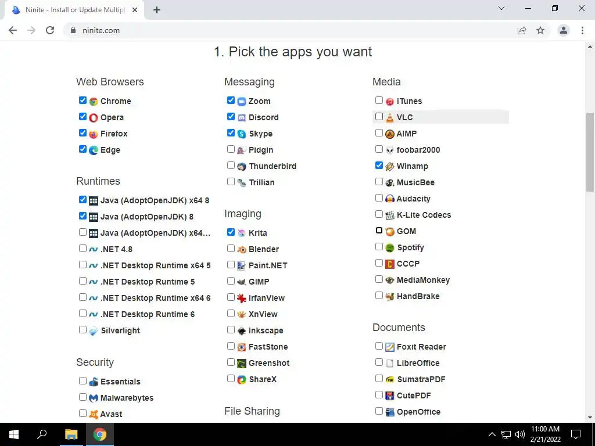Tick the GOM checkbox
This screenshot has height=446, width=595.
pos(379,230)
